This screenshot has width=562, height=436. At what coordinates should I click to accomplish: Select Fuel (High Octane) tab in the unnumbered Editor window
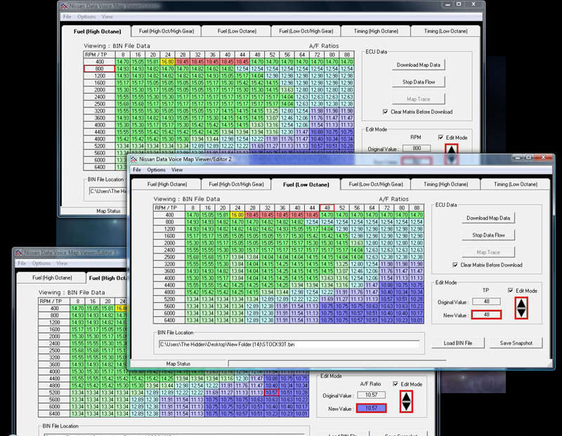coord(97,31)
